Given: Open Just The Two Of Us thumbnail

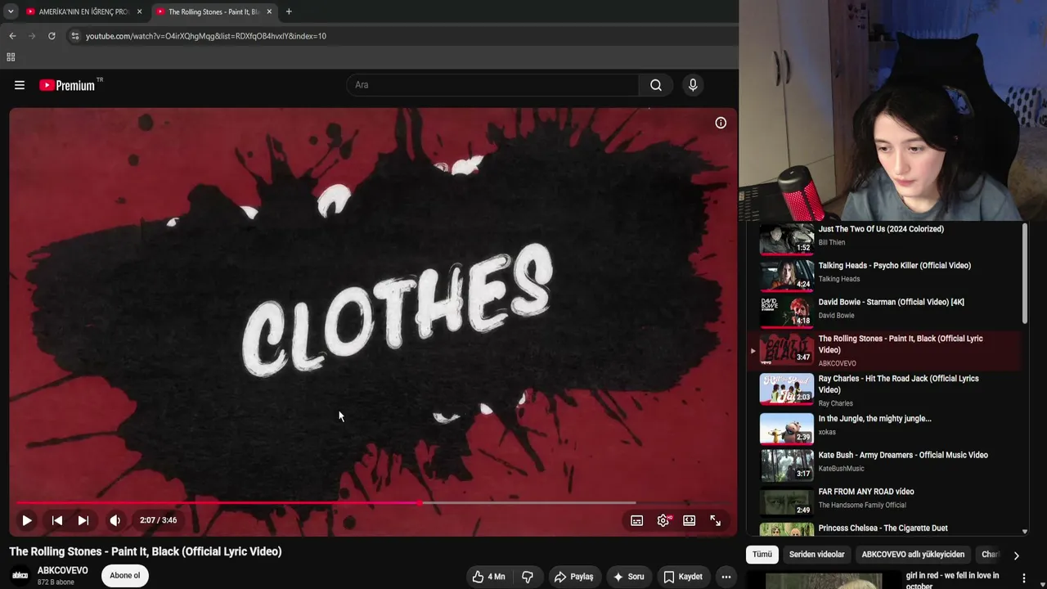Looking at the screenshot, I should tap(787, 239).
